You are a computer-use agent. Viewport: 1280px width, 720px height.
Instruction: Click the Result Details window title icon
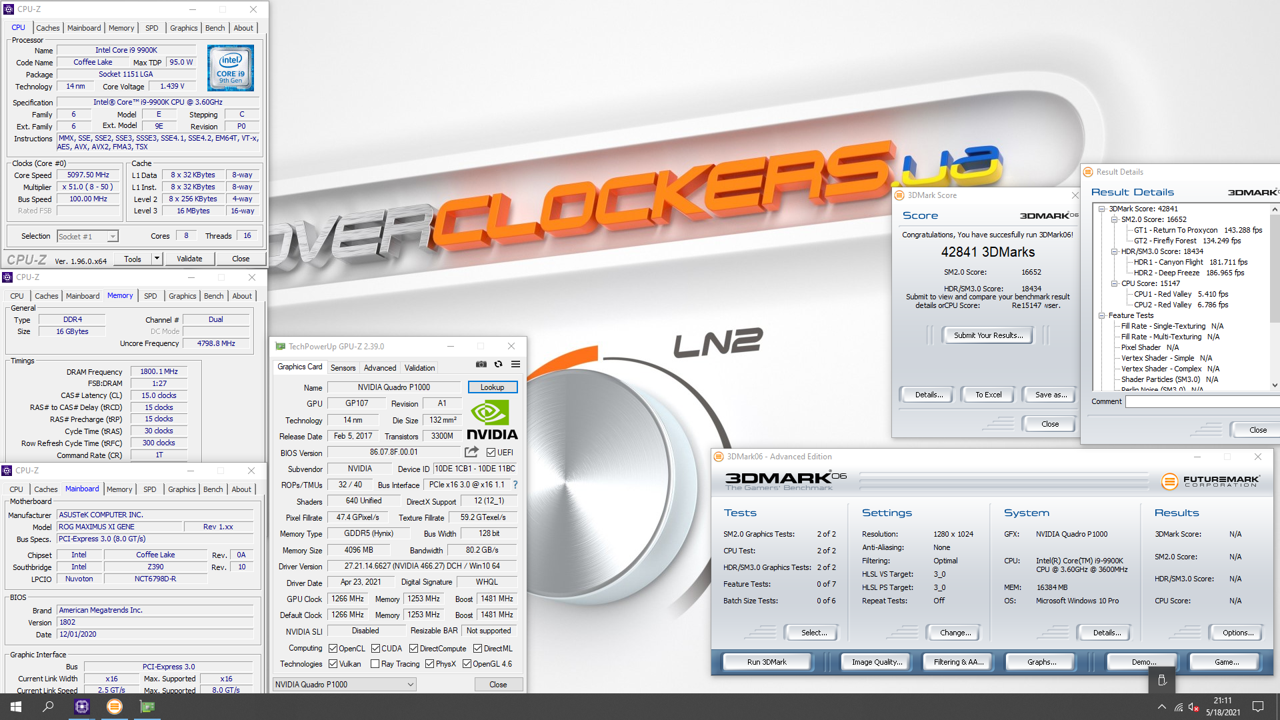(1088, 172)
